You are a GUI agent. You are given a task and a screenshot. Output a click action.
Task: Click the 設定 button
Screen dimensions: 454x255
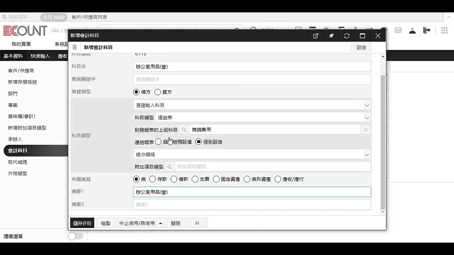click(x=361, y=47)
